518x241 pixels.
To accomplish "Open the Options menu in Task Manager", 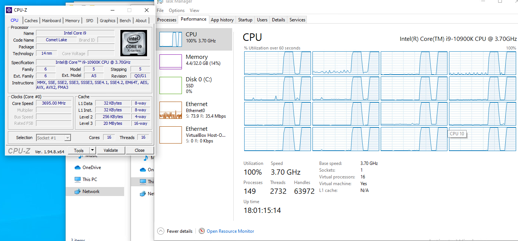I will [177, 10].
